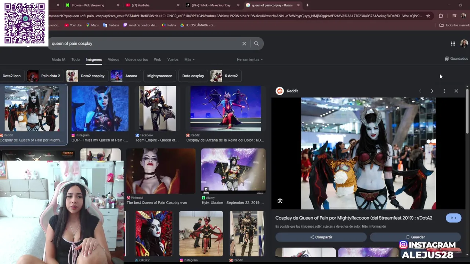Bookmark this page with the star icon
The width and height of the screenshot is (470, 264).
428,16
